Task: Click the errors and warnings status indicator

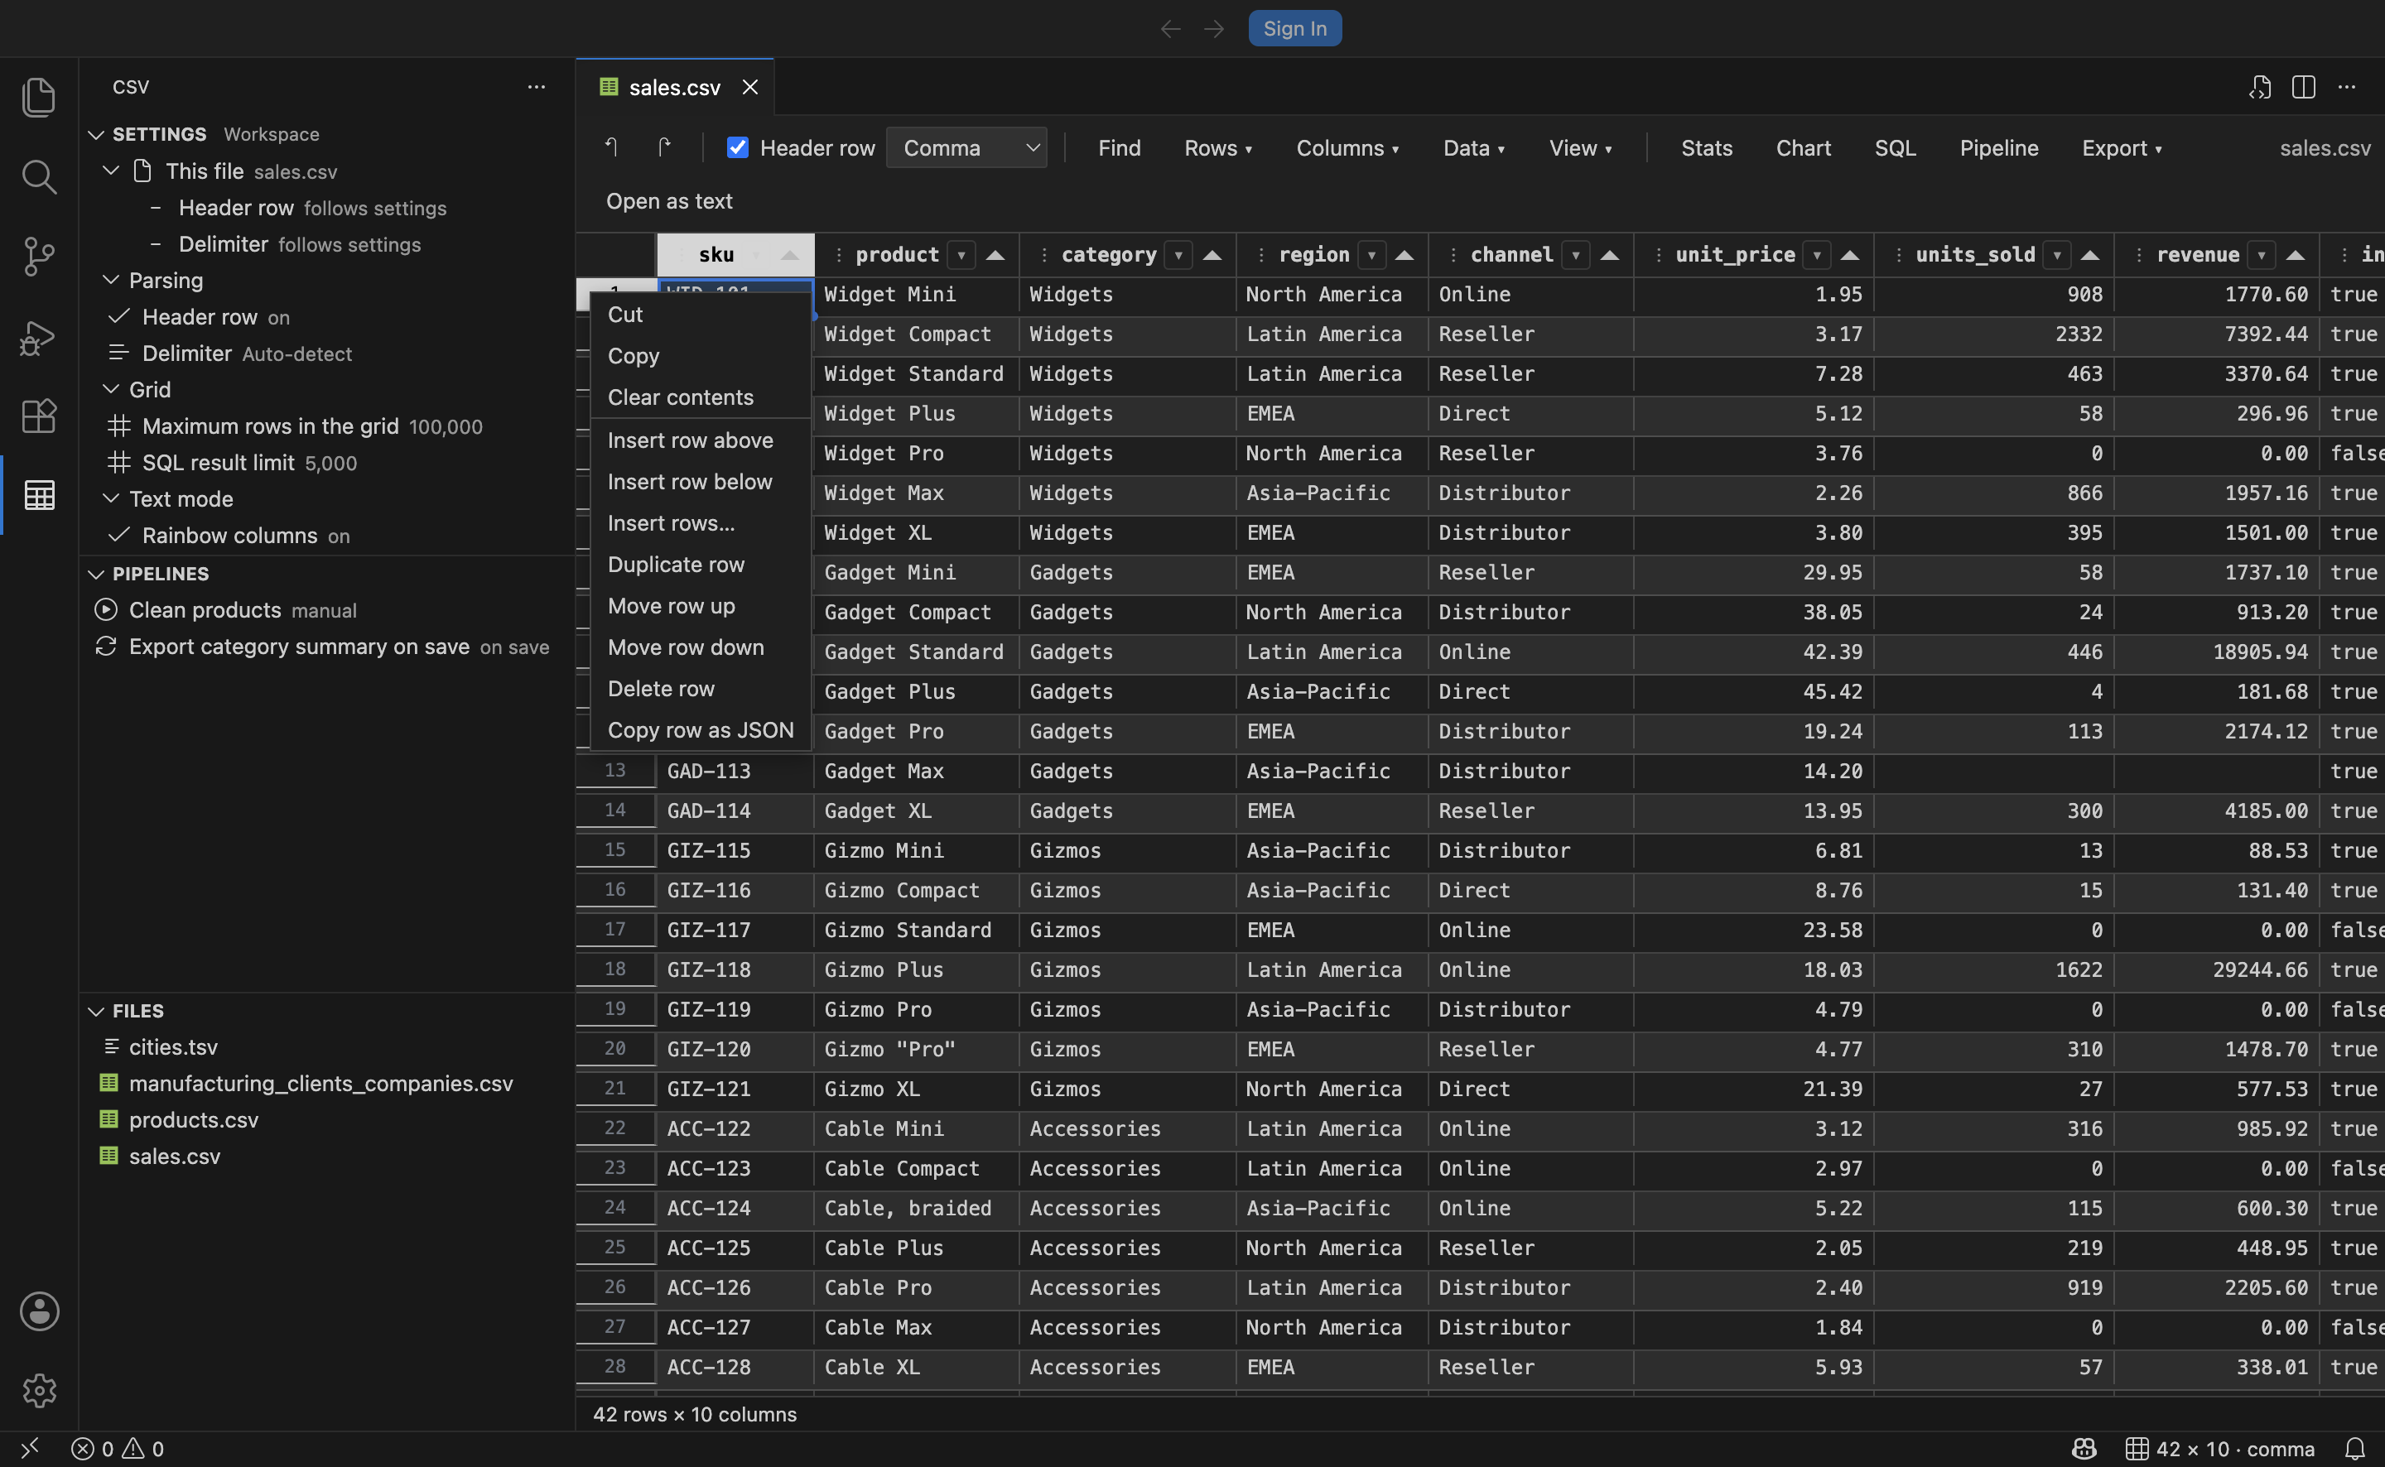Action: [x=118, y=1449]
